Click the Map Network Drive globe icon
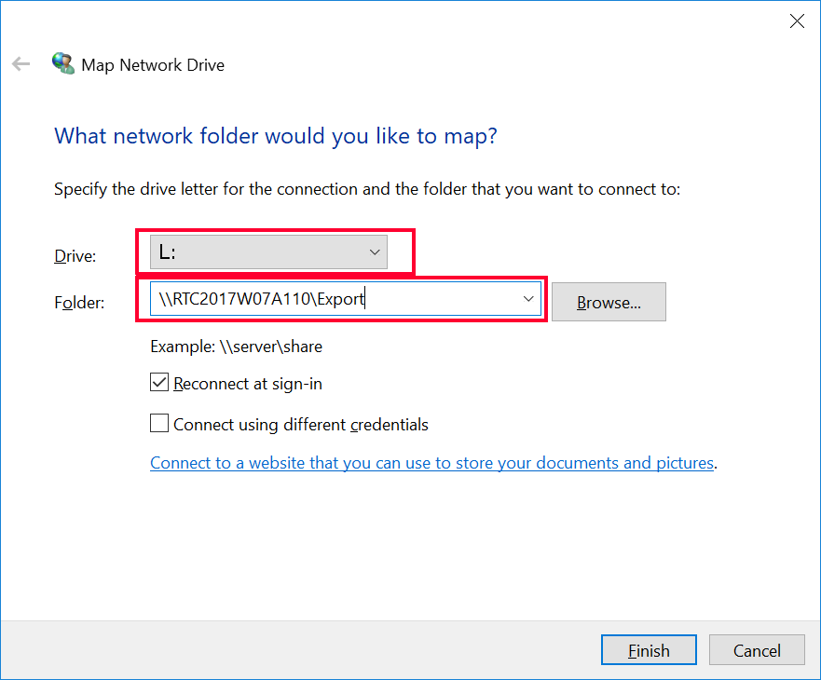Screen dimensions: 821x680 (x=63, y=63)
